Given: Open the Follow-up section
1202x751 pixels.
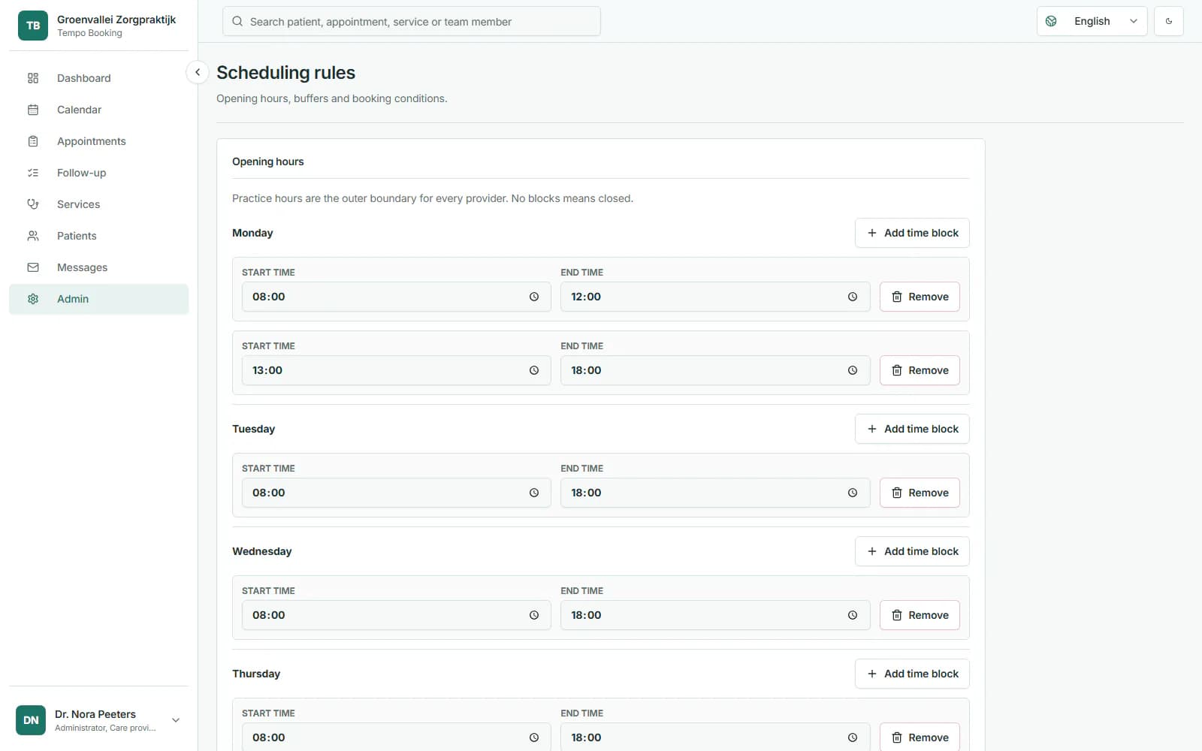Looking at the screenshot, I should pos(98,173).
